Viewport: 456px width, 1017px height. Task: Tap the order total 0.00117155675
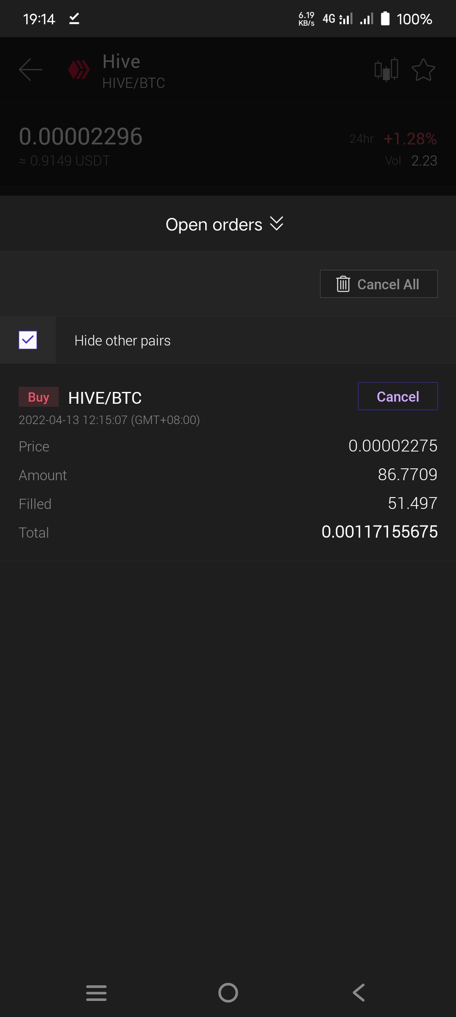click(x=380, y=532)
